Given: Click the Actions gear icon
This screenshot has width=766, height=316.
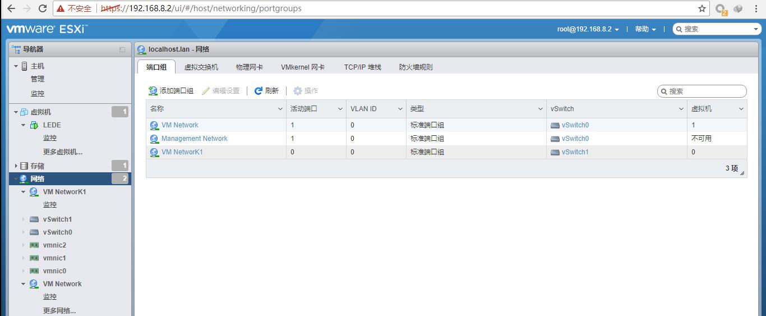Looking at the screenshot, I should (x=297, y=90).
